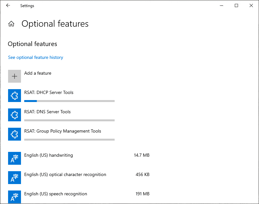Select the RSAT DNS Server Tools puzzle icon
The height and width of the screenshot is (204, 259).
point(15,115)
